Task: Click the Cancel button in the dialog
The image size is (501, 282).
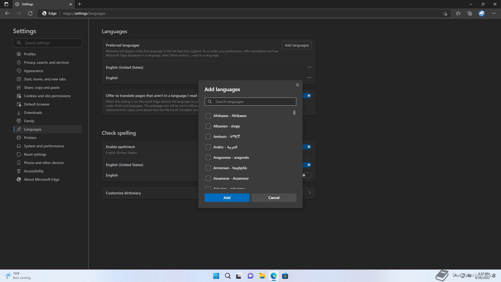Action: tap(274, 198)
